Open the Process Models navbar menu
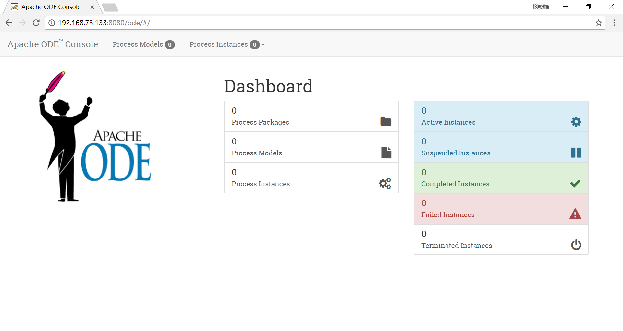The image size is (623, 331). (143, 44)
